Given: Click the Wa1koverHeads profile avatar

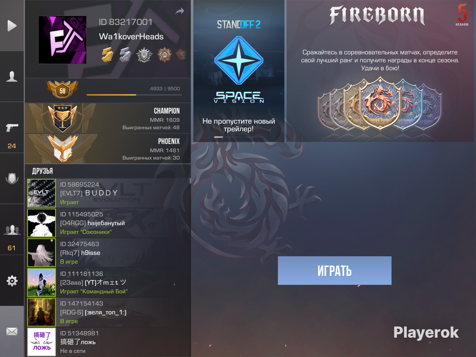Looking at the screenshot, I should pos(62,40).
